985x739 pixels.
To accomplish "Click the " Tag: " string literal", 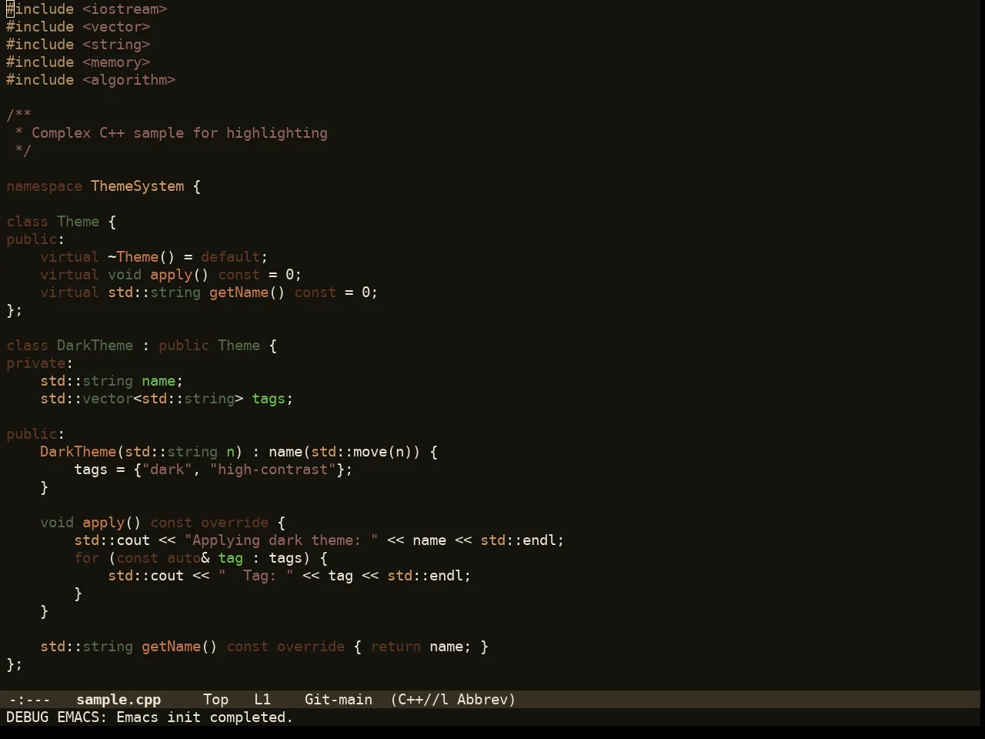I will (x=256, y=576).
